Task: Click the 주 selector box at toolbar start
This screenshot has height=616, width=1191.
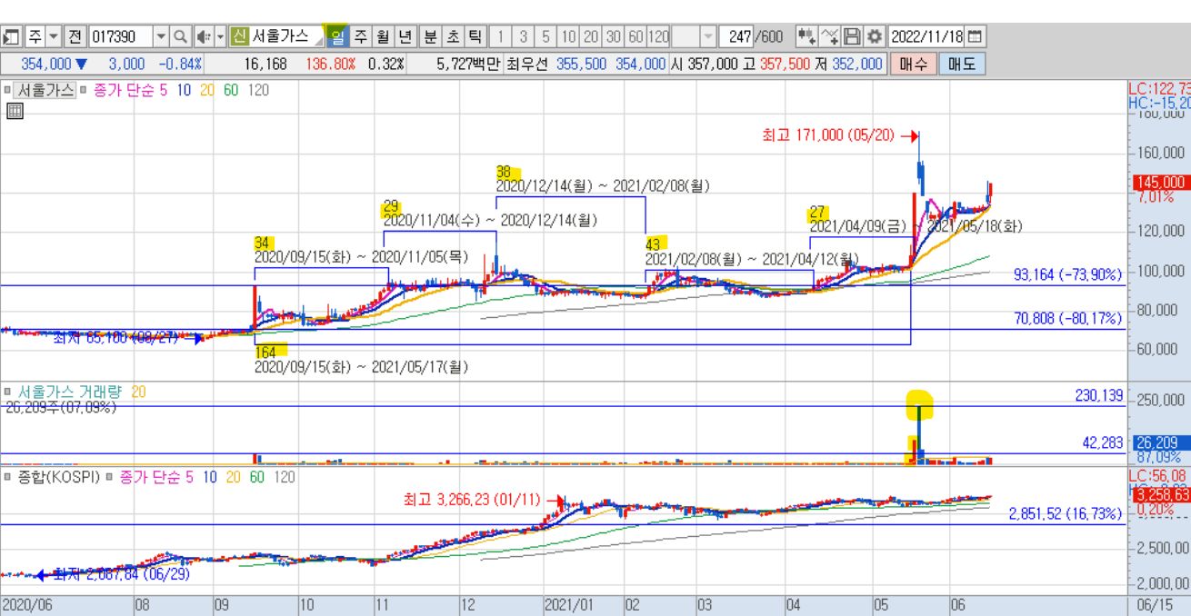Action: coord(35,36)
